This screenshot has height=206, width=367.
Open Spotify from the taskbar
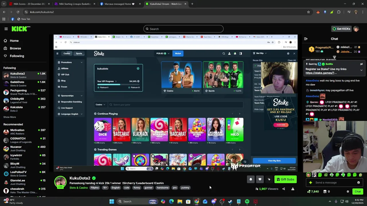tap(247, 201)
